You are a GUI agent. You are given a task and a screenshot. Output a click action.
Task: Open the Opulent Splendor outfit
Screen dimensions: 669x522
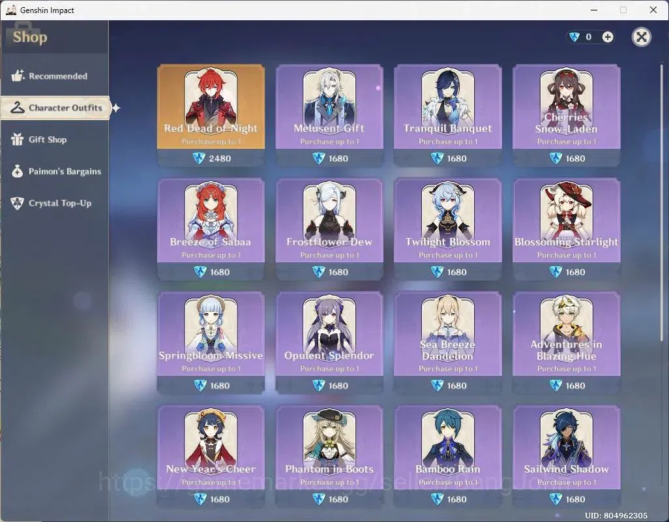329,343
